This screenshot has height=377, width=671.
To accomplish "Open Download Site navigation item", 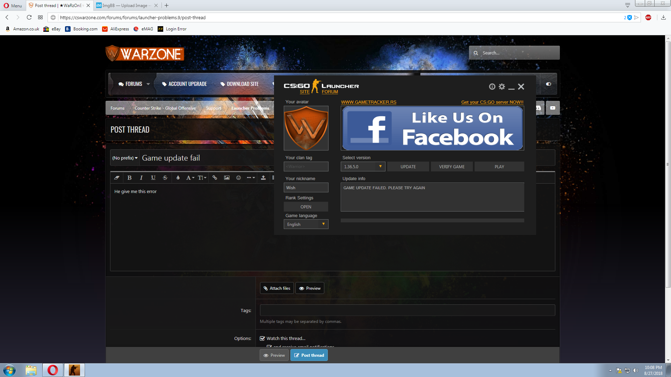I will 240,84.
